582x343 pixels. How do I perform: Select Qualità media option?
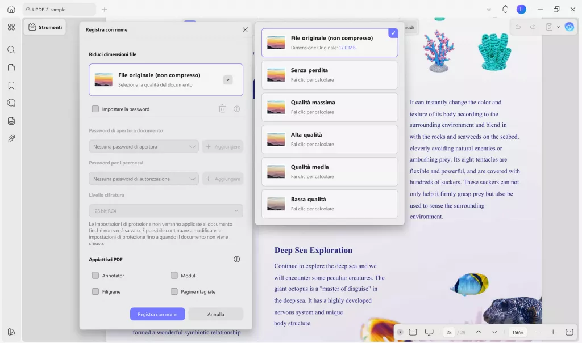coord(330,171)
